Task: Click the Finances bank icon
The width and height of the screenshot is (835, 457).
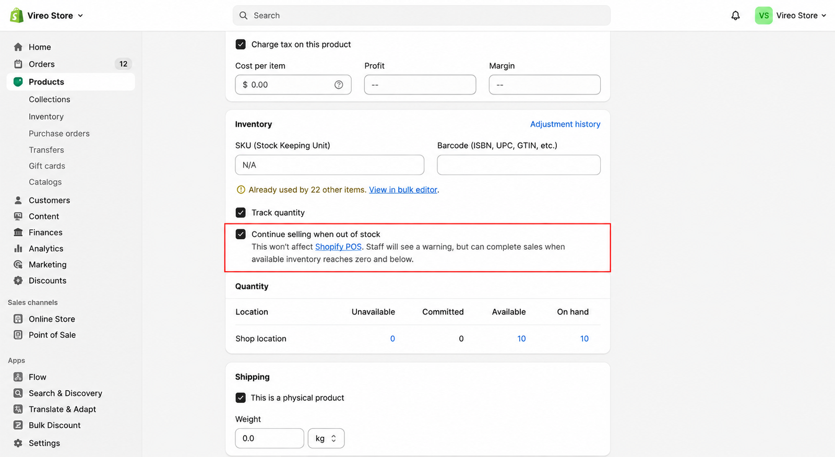Action: (x=18, y=232)
